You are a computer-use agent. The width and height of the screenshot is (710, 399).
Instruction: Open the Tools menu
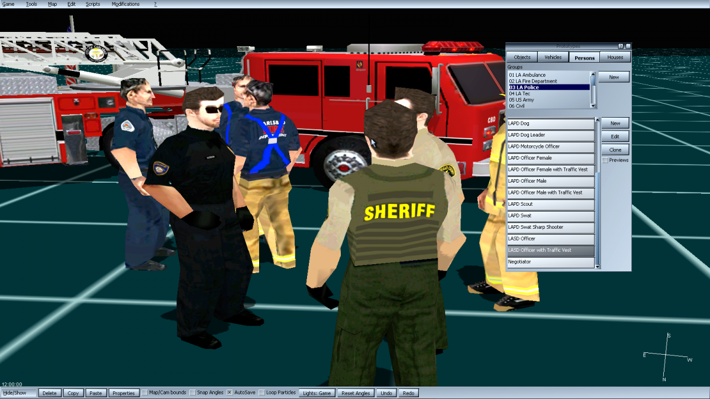point(31,4)
